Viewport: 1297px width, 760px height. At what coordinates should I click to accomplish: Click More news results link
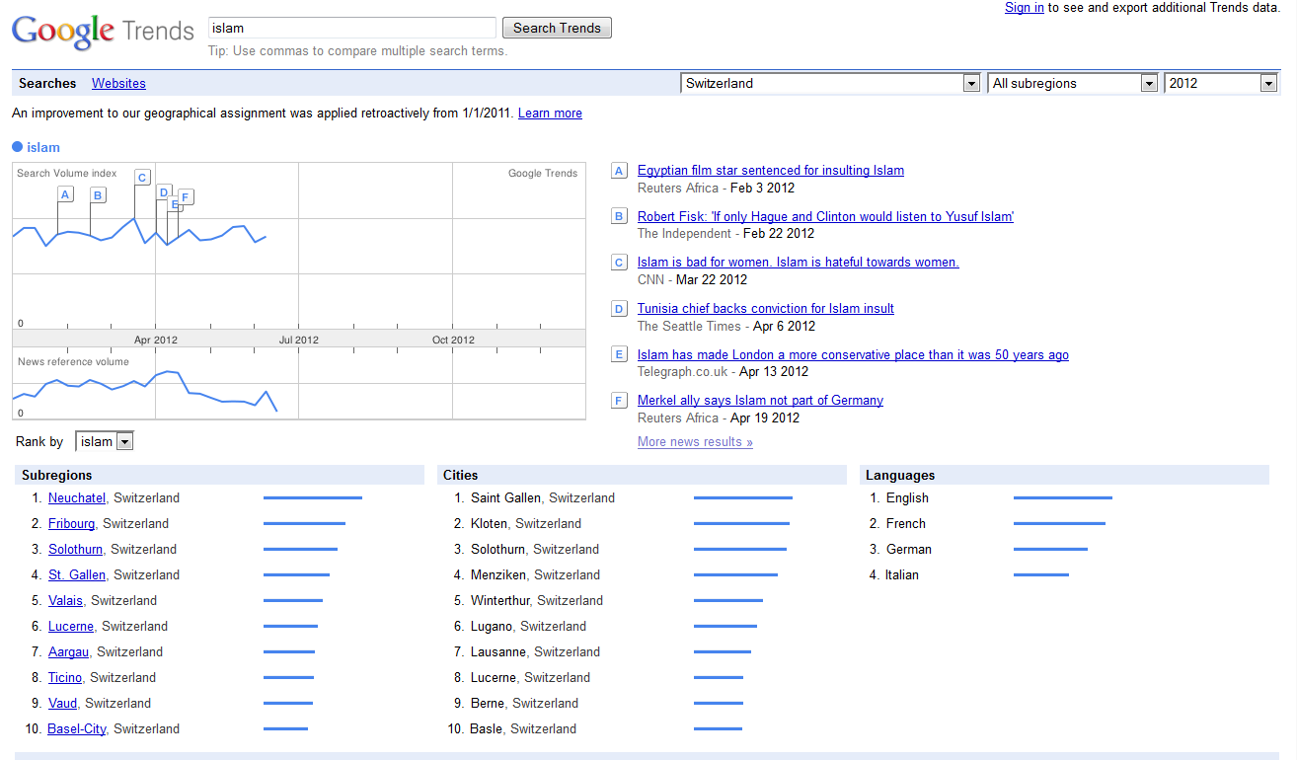[695, 442]
